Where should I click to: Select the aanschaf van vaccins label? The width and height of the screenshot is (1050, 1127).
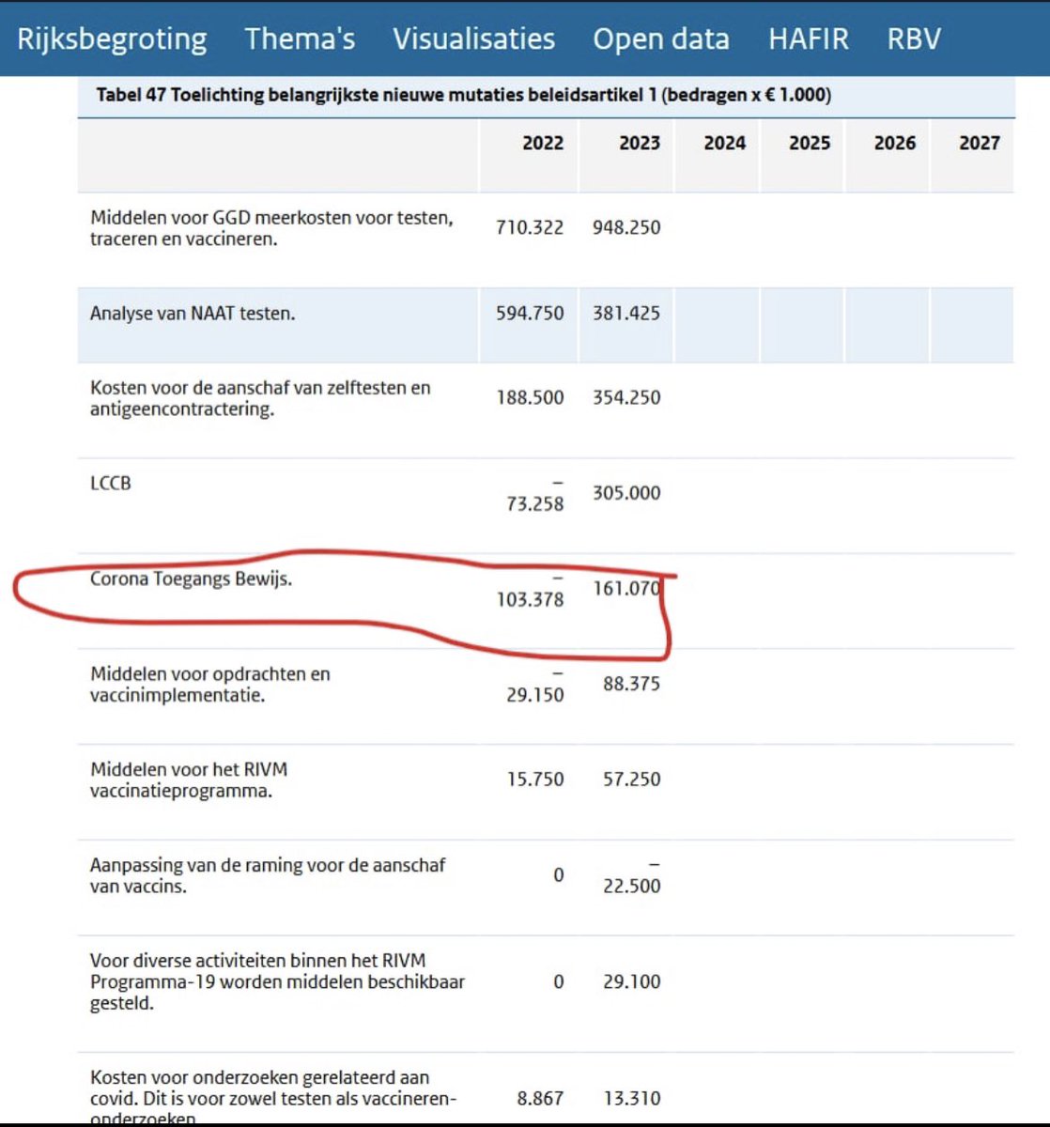(268, 875)
